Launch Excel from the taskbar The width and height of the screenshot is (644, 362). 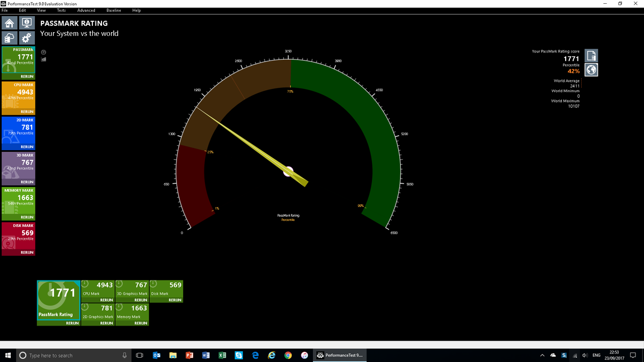[x=222, y=355]
